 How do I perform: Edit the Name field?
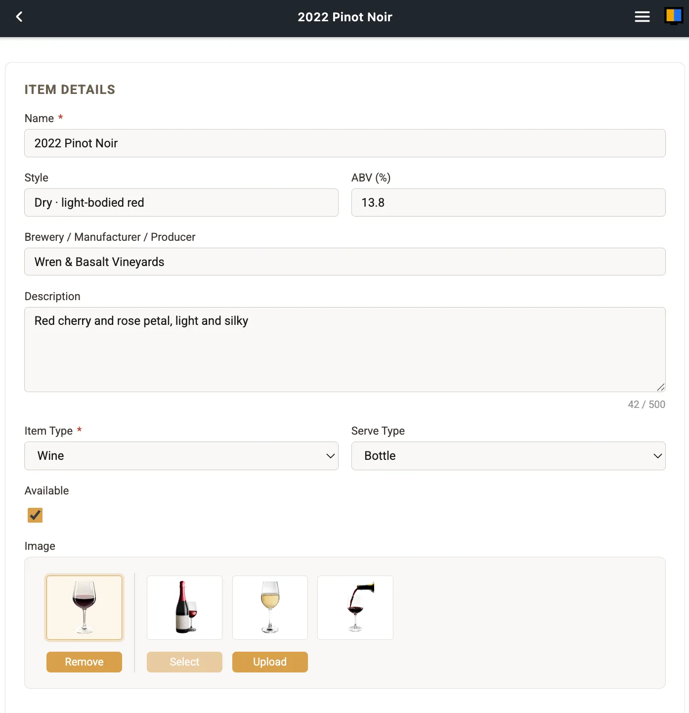tap(345, 143)
